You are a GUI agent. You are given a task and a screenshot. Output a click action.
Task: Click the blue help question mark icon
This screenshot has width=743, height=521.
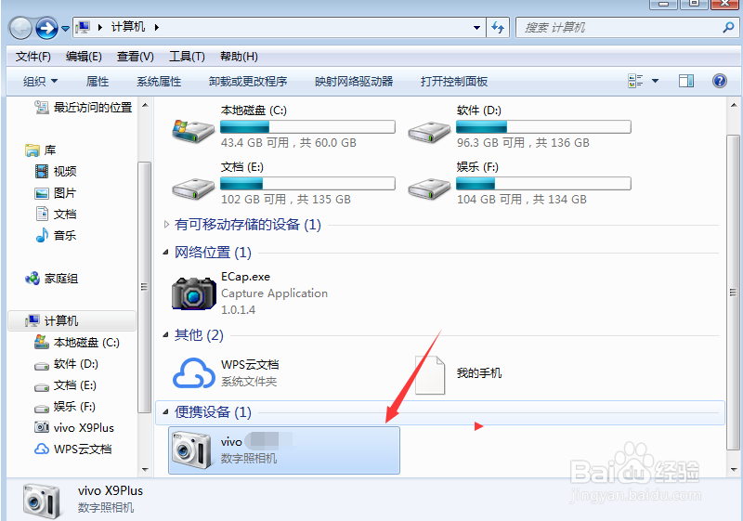(719, 81)
